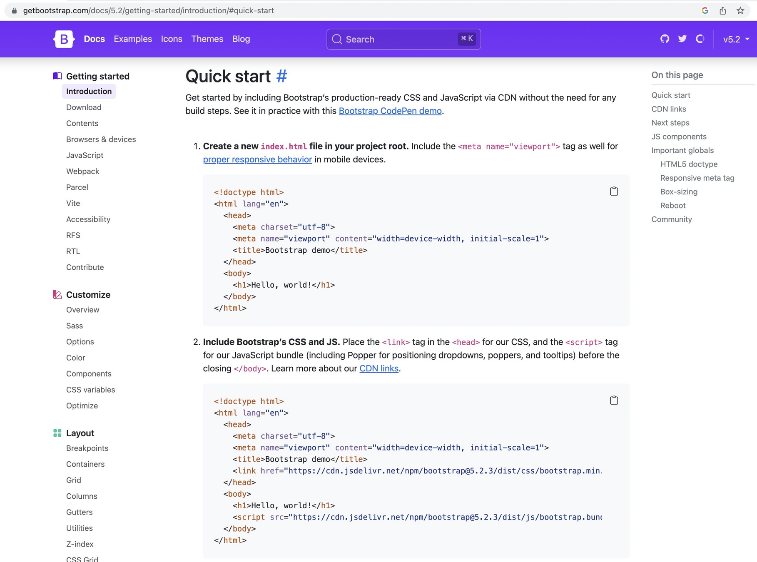
Task: Open Optimize sidebar link
Action: coord(82,406)
